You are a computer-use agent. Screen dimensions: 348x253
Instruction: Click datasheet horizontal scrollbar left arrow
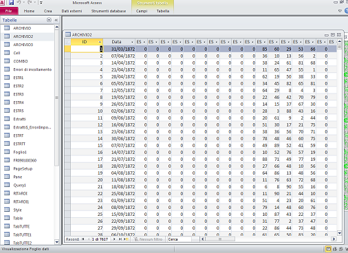point(202,239)
